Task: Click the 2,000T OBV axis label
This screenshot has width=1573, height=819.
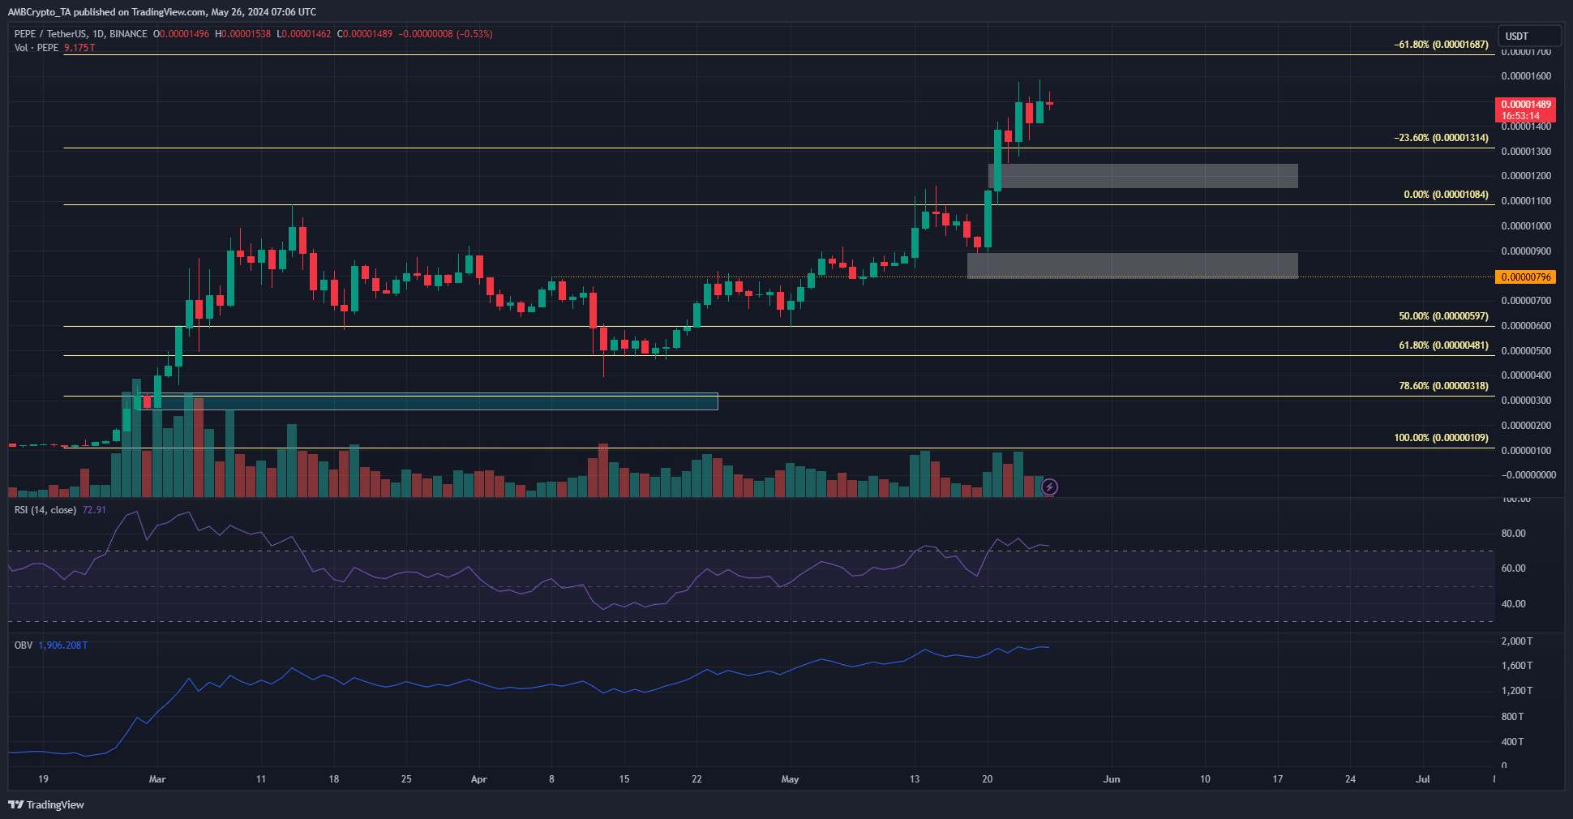Action: (x=1516, y=641)
